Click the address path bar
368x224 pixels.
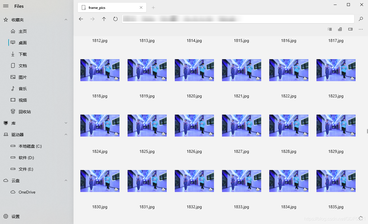238,19
